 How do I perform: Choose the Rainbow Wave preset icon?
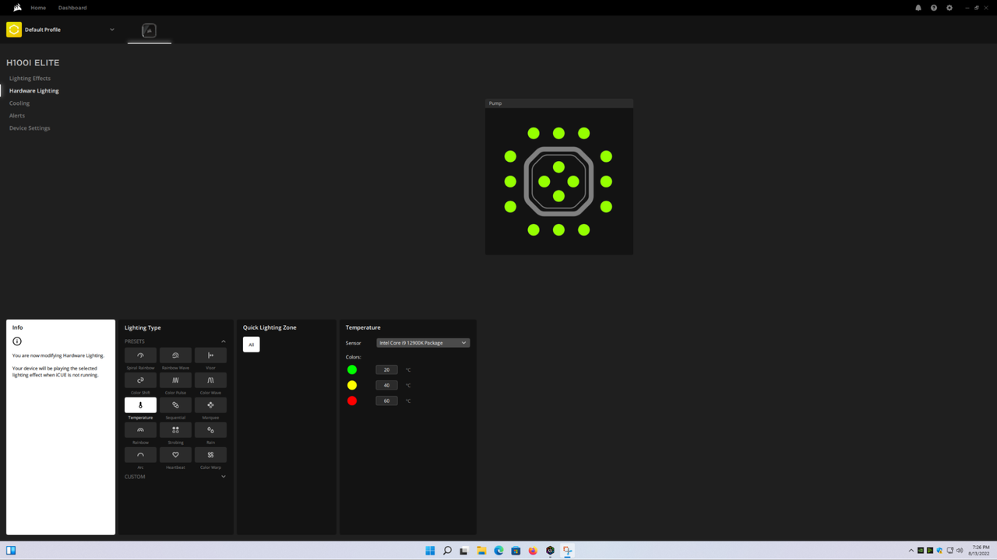pyautogui.click(x=175, y=355)
